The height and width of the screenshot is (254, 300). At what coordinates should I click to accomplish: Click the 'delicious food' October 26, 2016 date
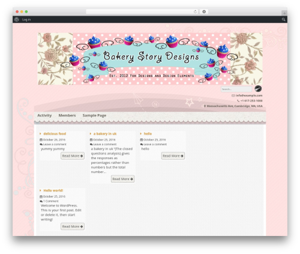click(54, 140)
